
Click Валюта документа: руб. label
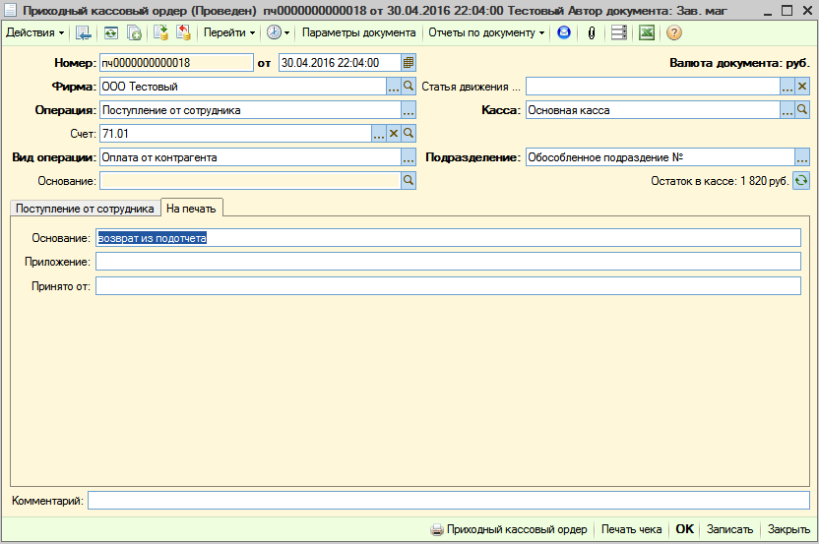[x=739, y=63]
